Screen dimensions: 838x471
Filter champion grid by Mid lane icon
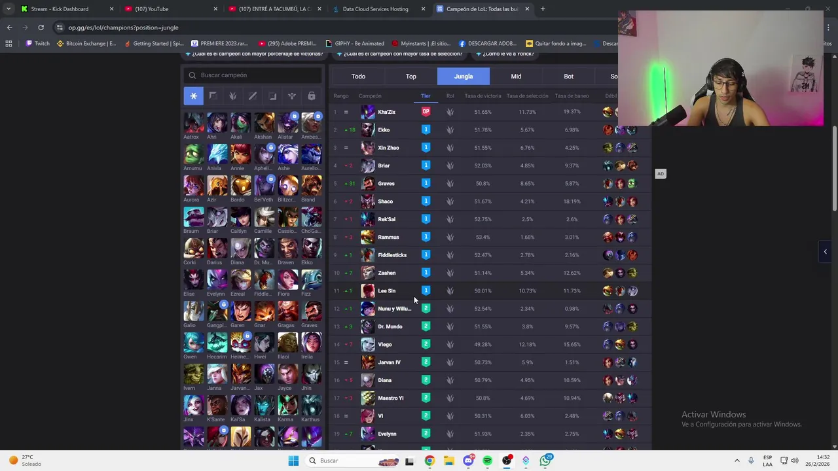(x=253, y=96)
